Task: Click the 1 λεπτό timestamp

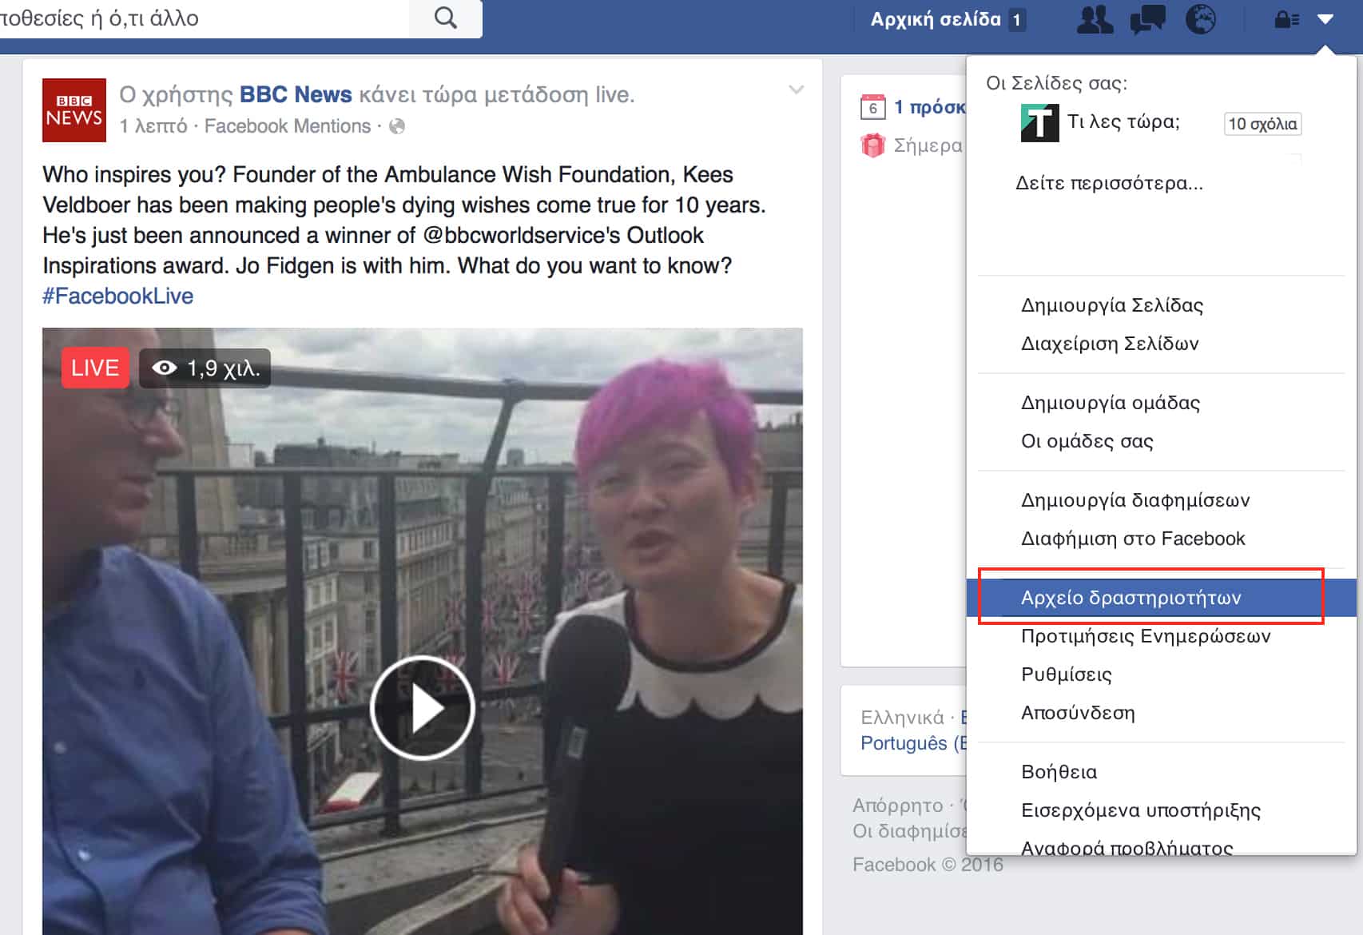Action: coord(153,126)
